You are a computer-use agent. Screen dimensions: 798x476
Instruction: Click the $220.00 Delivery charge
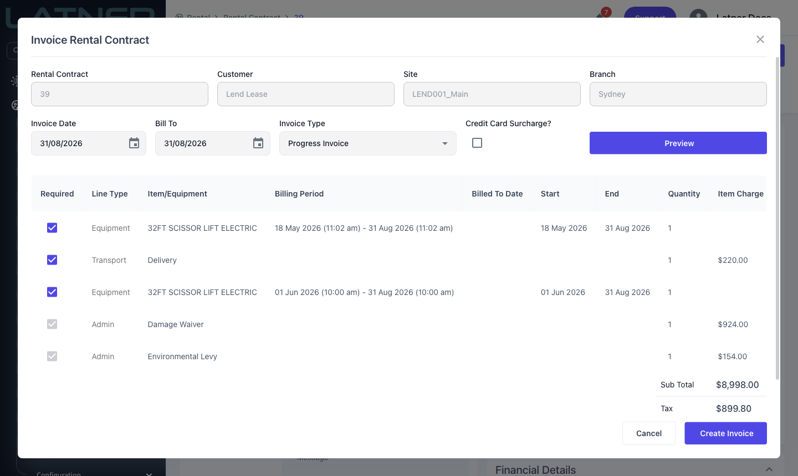coord(733,260)
